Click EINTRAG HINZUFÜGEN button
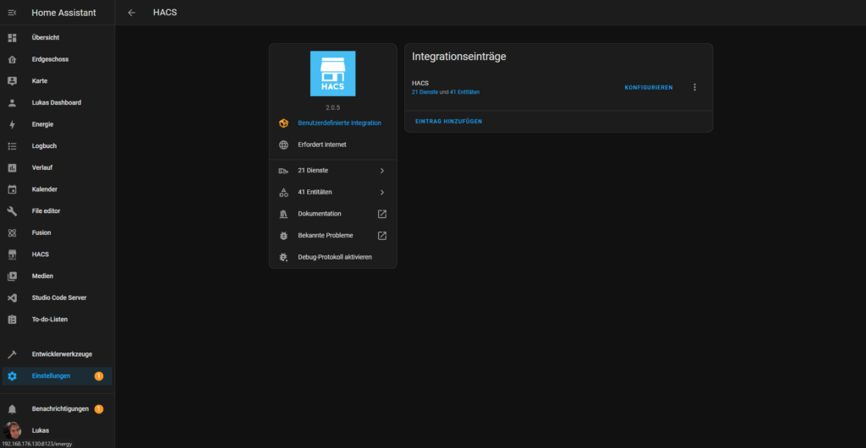The width and height of the screenshot is (866, 448). 448,122
